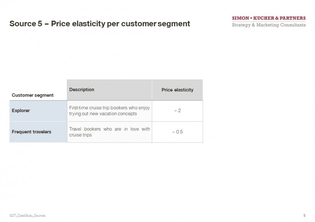Select the Explorer description text

coord(109,111)
